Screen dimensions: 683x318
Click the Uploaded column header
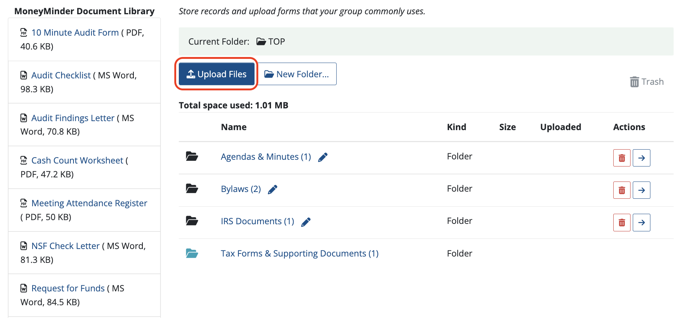pos(561,127)
